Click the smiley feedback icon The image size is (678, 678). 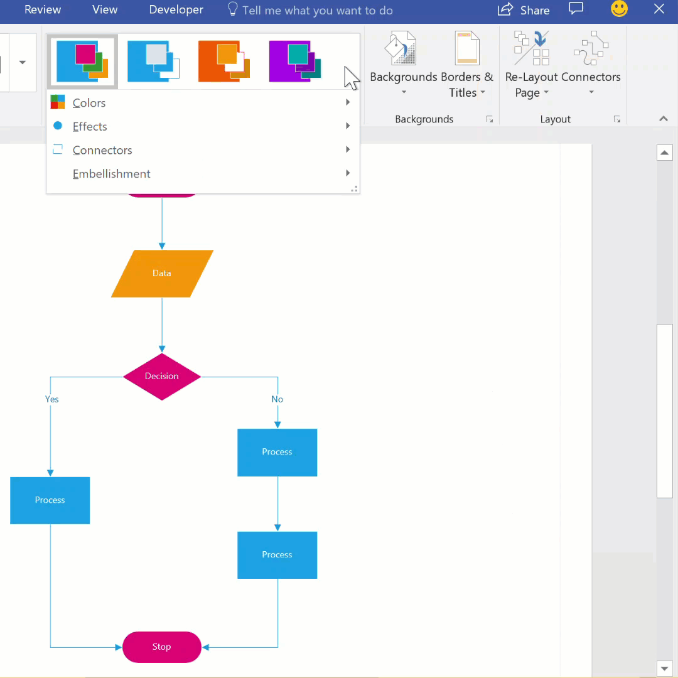(619, 9)
